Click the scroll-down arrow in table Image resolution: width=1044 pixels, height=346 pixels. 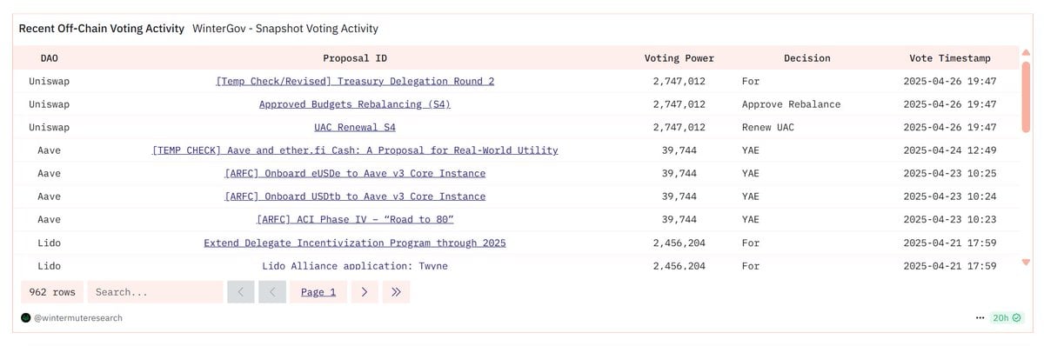pyautogui.click(x=1026, y=262)
